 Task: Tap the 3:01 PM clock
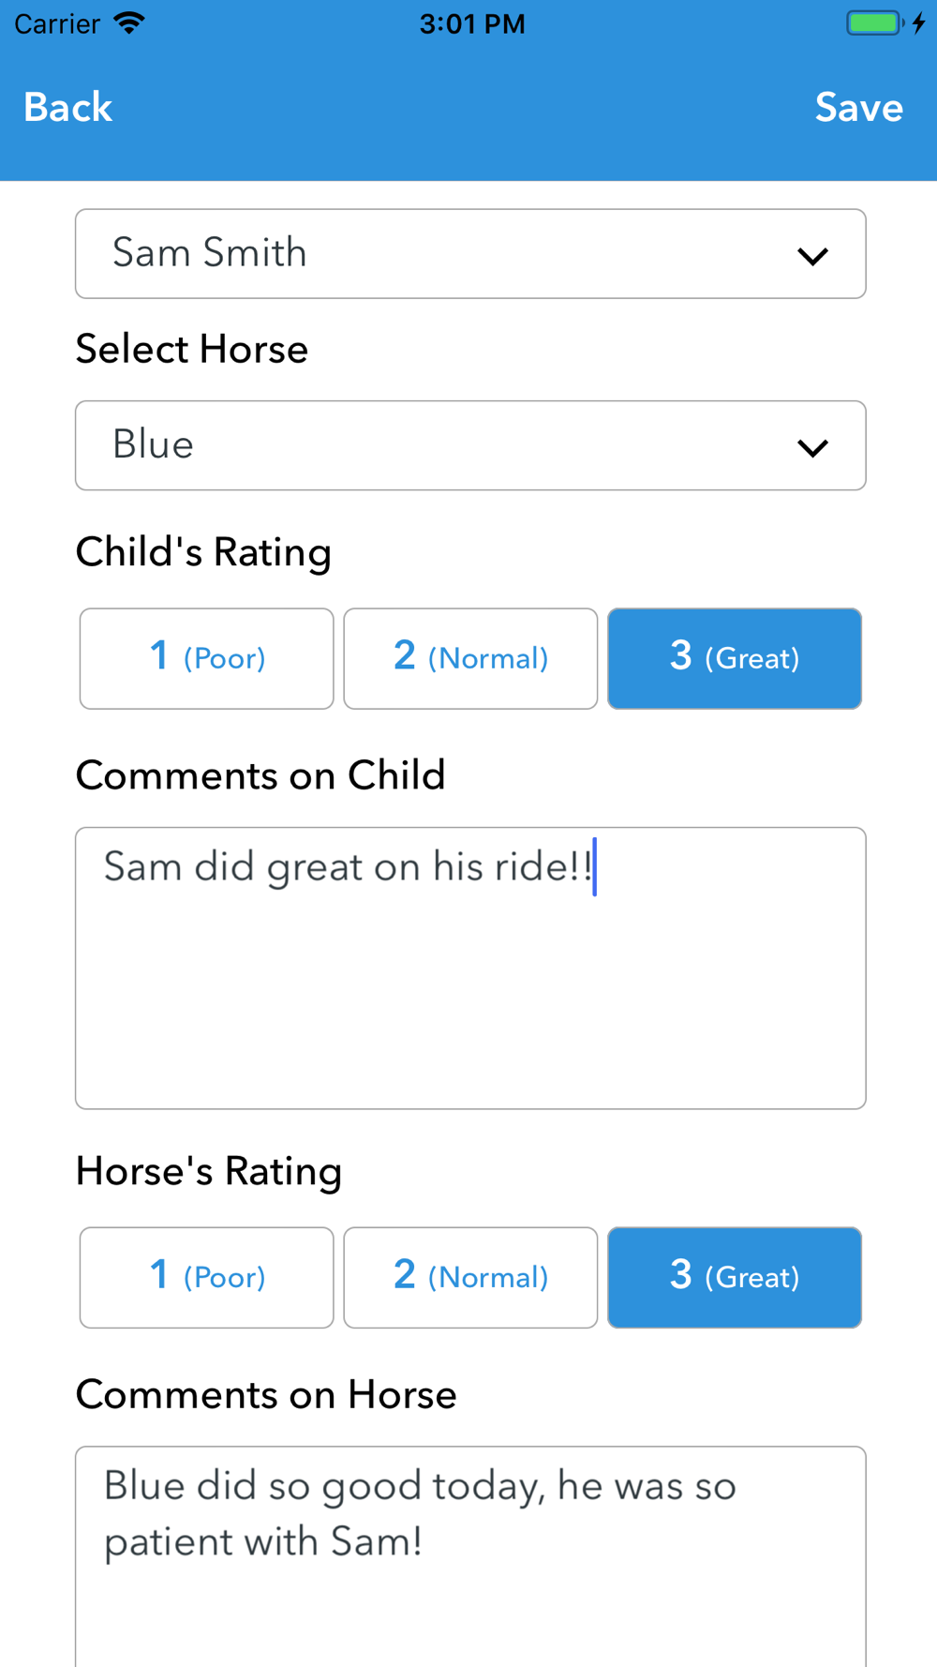click(472, 23)
